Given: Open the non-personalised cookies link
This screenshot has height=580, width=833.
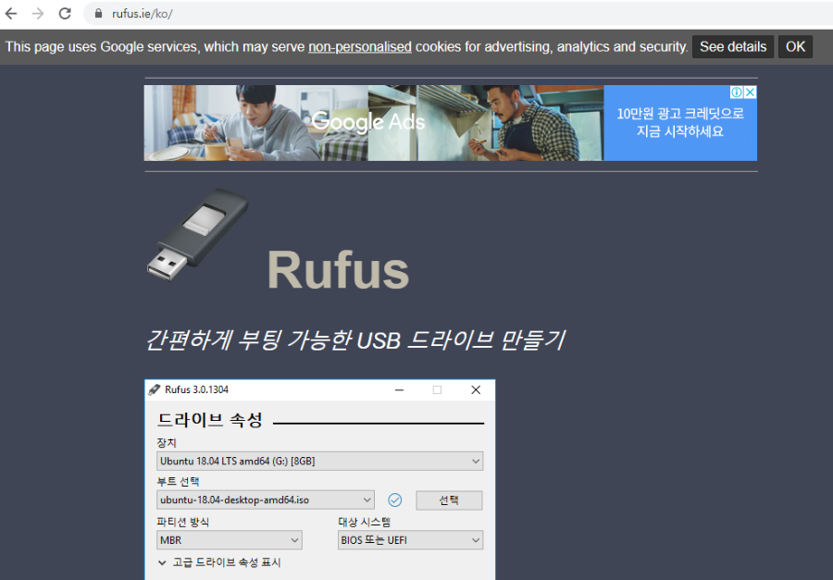Looking at the screenshot, I should 360,47.
